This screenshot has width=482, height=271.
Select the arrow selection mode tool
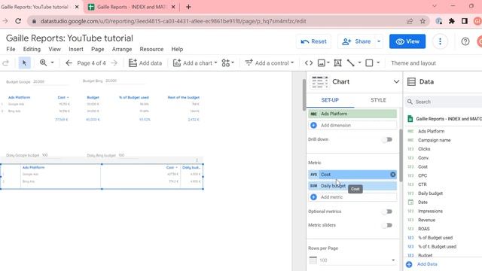25,63
